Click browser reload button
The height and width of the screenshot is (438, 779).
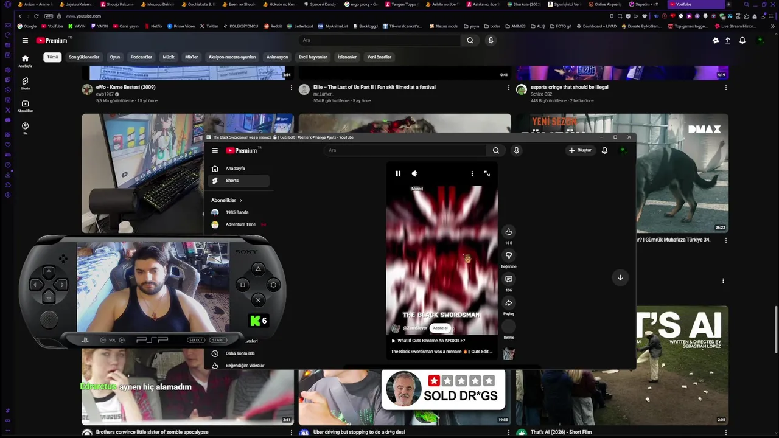point(37,16)
